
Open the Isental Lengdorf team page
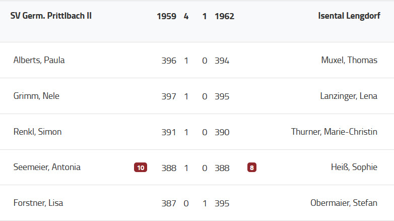[349, 16]
